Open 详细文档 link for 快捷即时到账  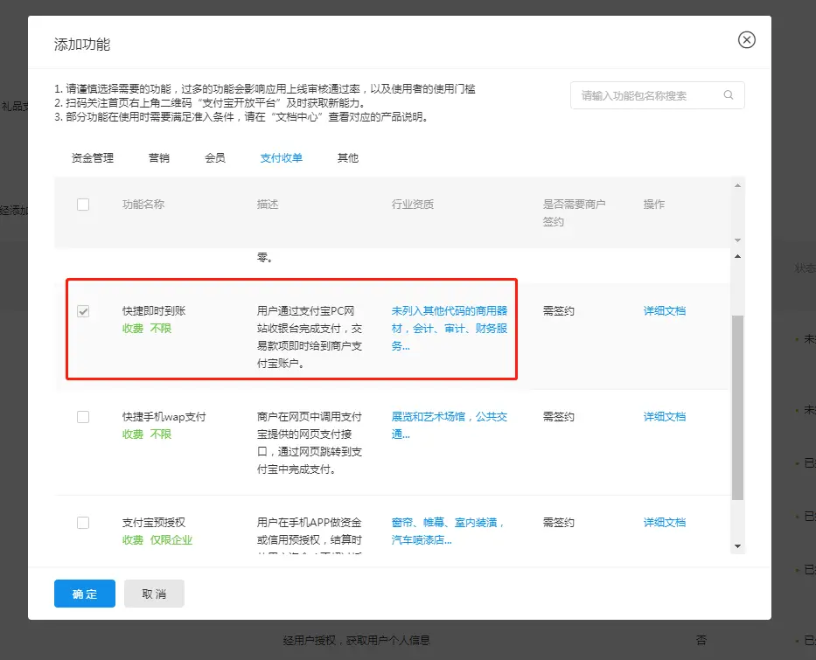pyautogui.click(x=665, y=311)
